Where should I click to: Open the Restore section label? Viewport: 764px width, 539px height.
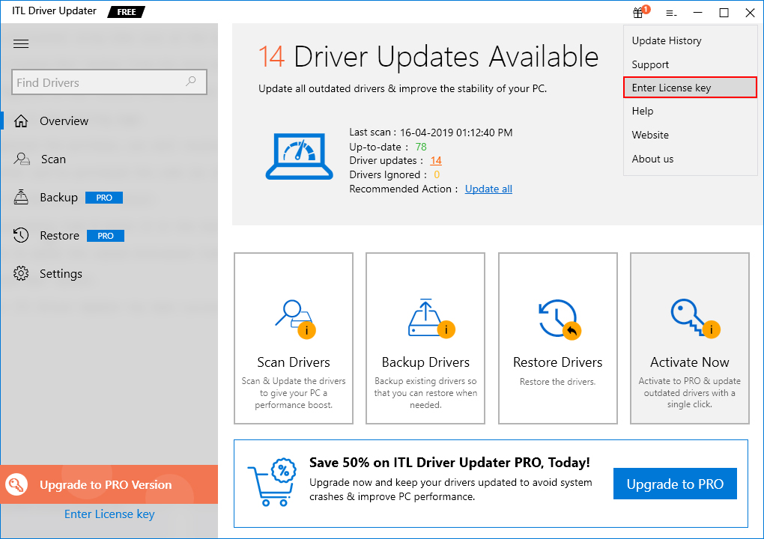point(59,236)
